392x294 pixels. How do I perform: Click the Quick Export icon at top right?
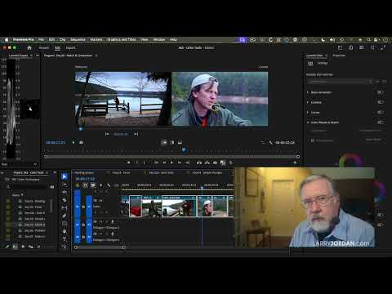[350, 47]
